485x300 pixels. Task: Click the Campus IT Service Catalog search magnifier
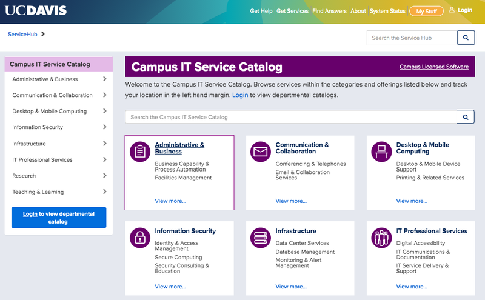click(x=466, y=117)
